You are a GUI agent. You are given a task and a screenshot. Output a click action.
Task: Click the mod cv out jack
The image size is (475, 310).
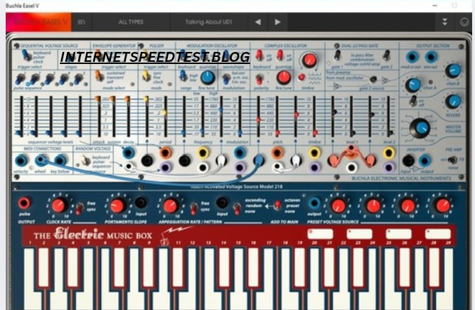(412, 57)
